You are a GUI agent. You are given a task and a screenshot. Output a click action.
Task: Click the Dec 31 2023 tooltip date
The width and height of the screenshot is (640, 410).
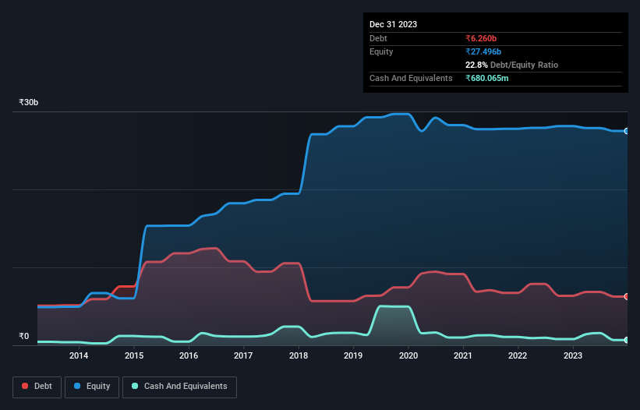pos(393,24)
